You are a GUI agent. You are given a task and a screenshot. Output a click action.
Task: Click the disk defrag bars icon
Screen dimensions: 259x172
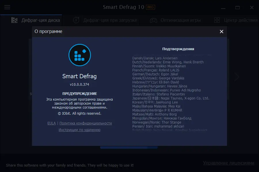pos(14,20)
